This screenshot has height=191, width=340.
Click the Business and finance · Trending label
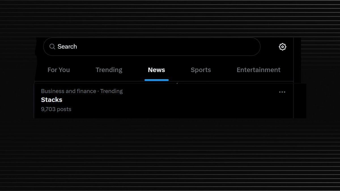click(x=82, y=91)
